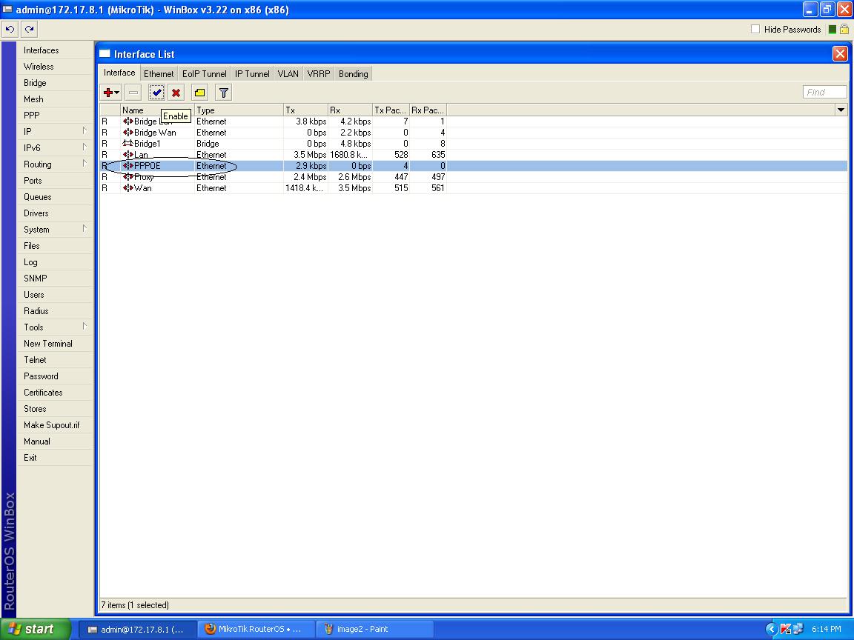Click the Windows Start button
This screenshot has height=640, width=854.
click(x=36, y=629)
